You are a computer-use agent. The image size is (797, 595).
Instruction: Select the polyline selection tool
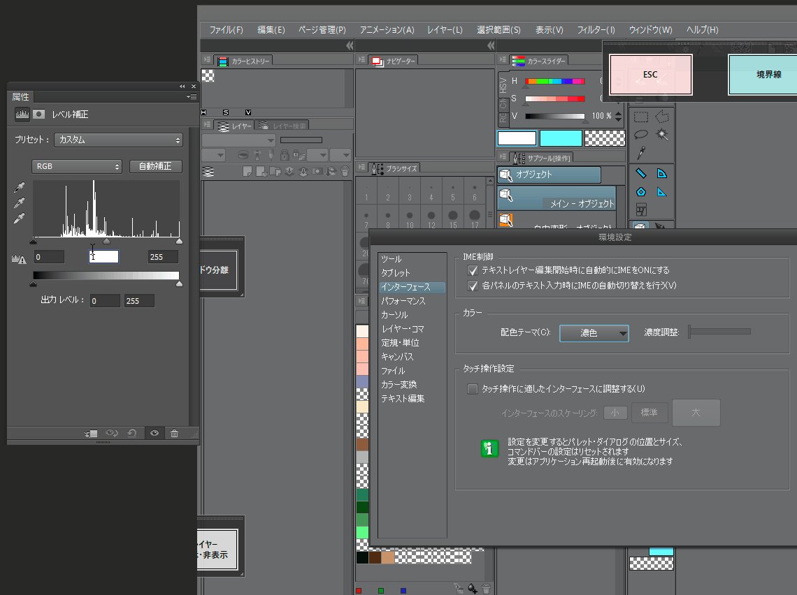pyautogui.click(x=662, y=117)
